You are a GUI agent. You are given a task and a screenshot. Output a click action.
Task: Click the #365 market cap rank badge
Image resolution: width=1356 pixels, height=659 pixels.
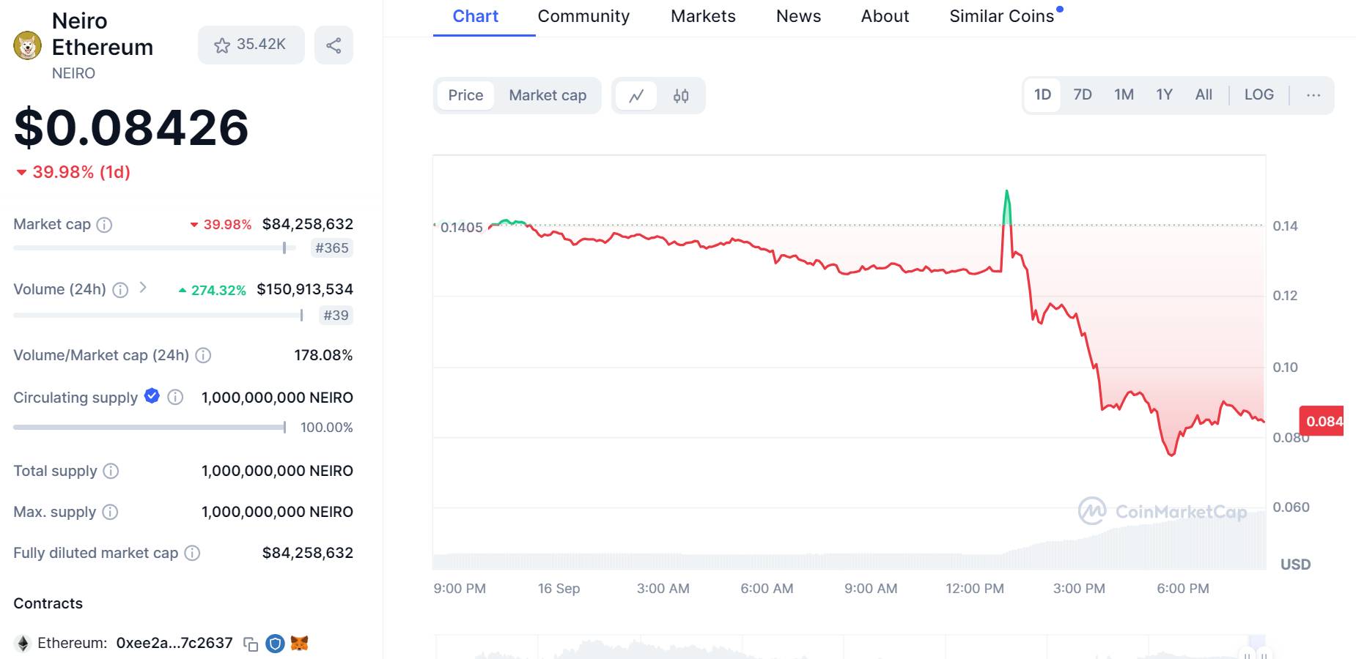click(x=332, y=248)
